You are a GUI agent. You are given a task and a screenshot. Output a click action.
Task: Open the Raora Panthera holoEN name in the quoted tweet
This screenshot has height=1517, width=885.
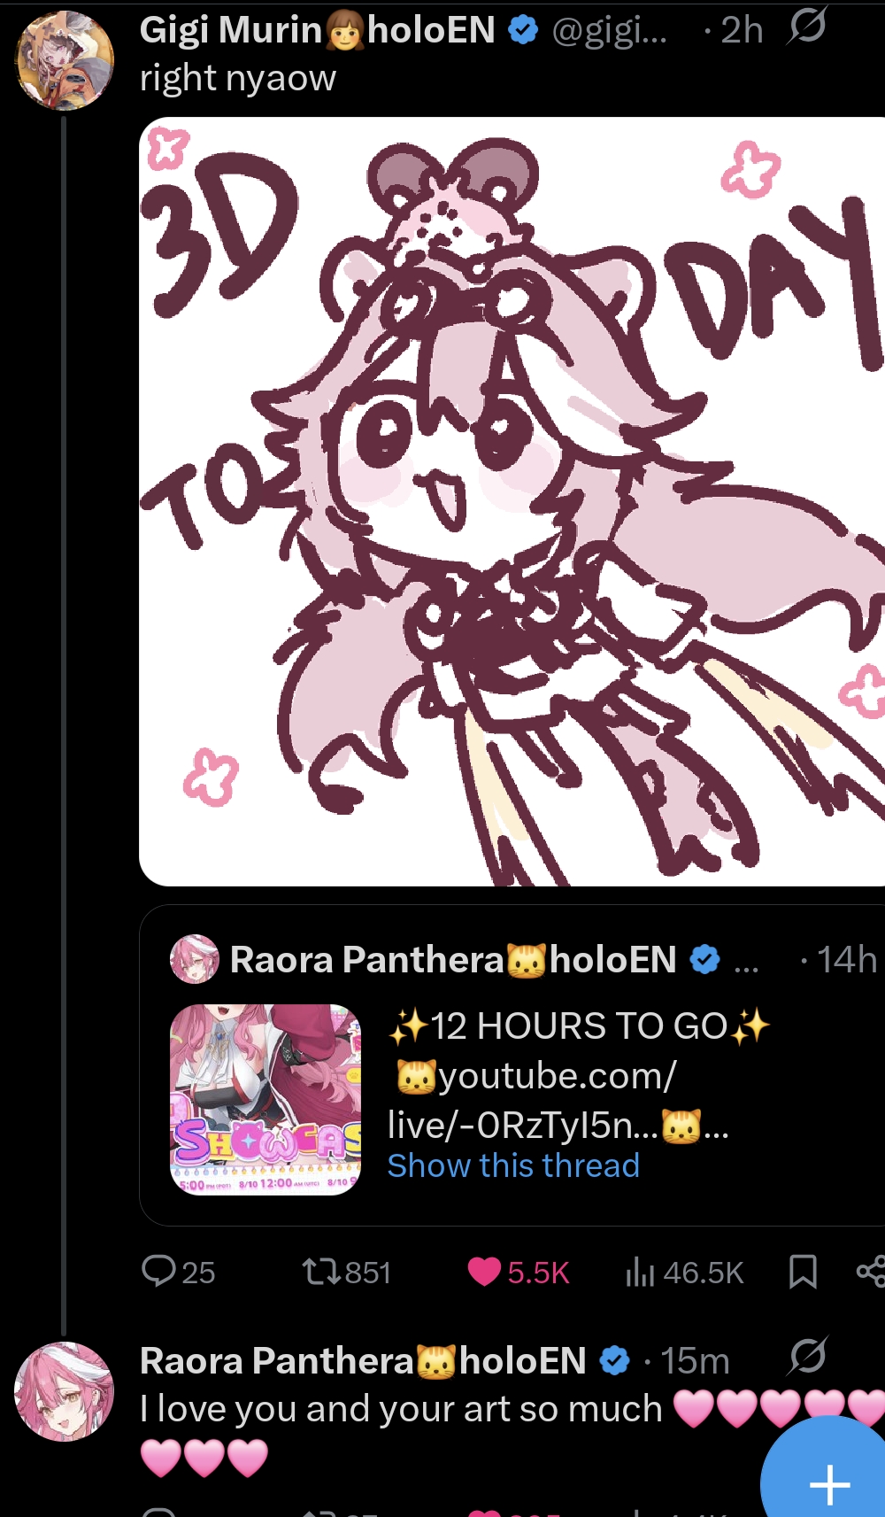tap(453, 960)
